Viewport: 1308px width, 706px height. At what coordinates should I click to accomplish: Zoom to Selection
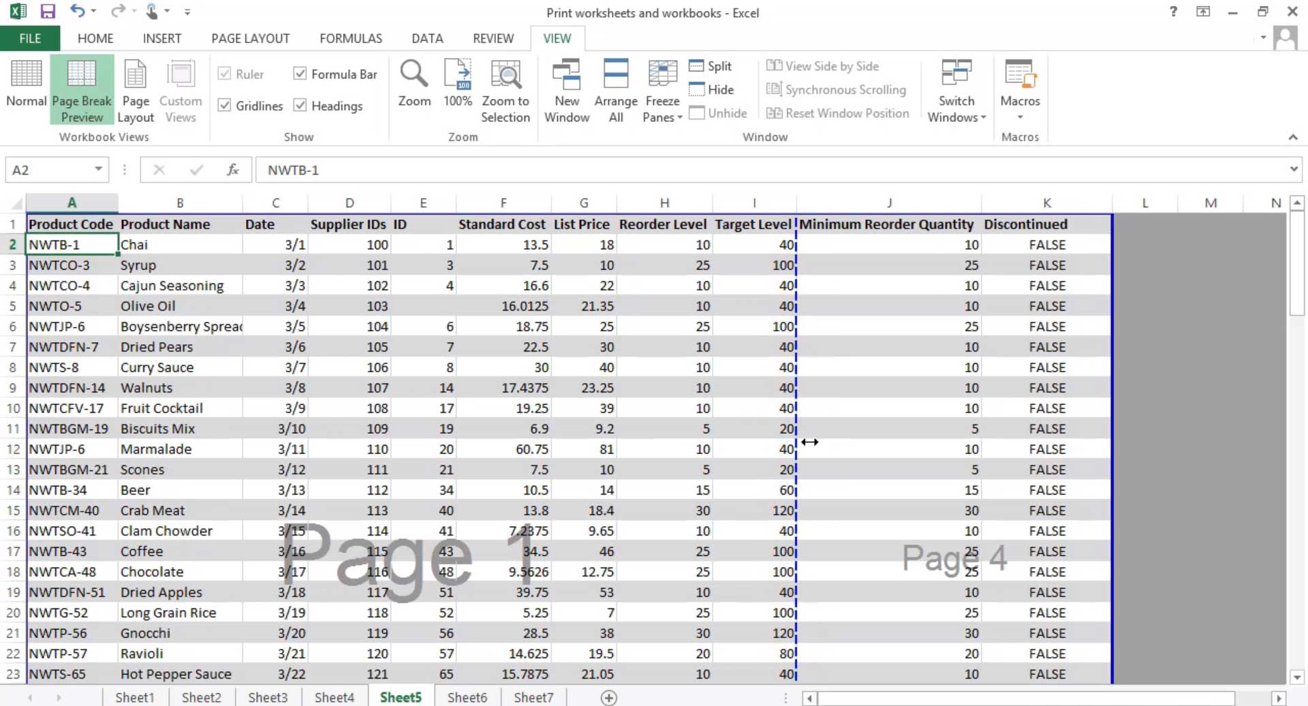(505, 91)
